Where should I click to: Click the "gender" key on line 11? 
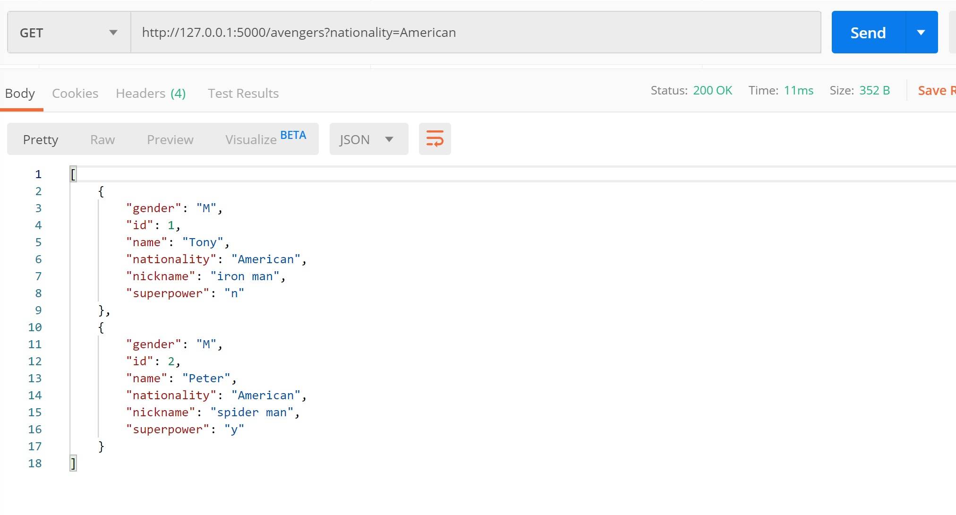154,344
